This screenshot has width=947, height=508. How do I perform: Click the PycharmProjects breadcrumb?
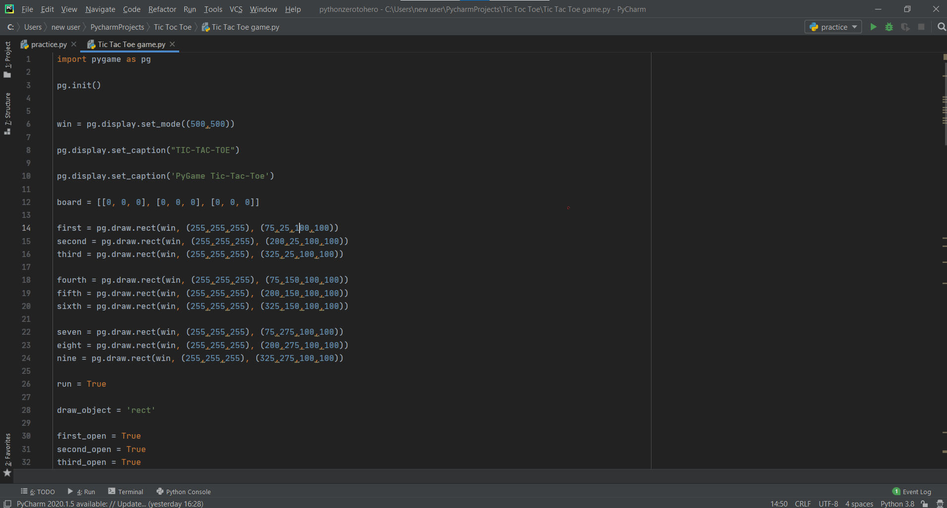117,27
